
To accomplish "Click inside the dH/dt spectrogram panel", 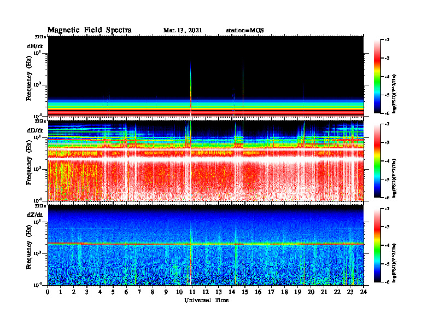I will tap(206, 76).
